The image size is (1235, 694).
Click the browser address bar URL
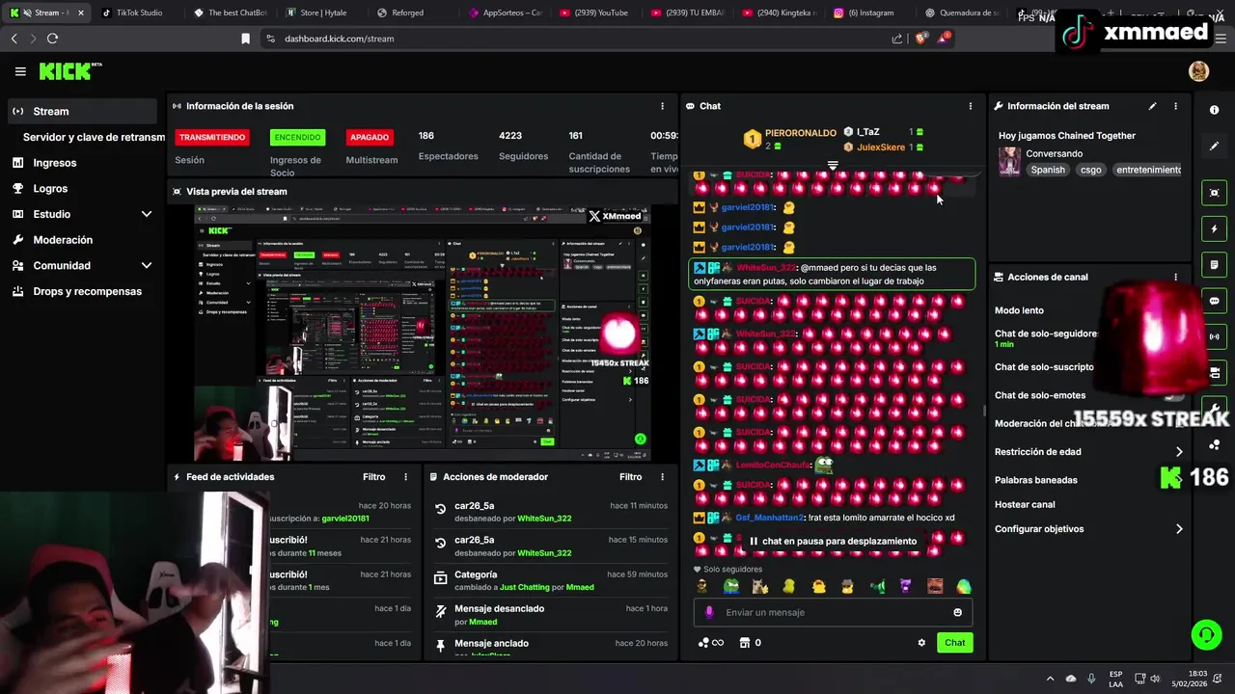click(x=339, y=39)
